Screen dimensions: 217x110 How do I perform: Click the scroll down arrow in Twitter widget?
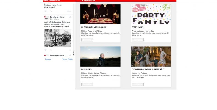coord(74,55)
